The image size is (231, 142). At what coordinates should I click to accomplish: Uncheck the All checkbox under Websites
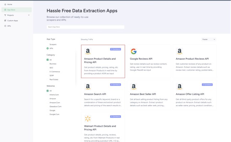tap(48, 91)
